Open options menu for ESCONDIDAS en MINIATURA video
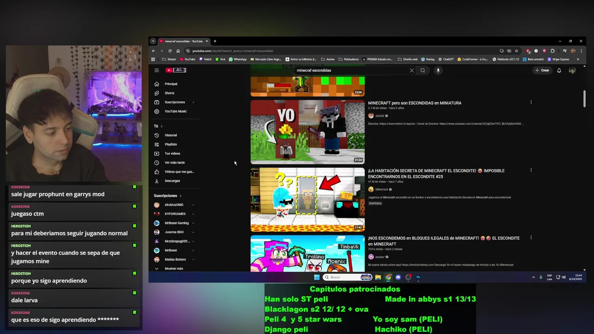Image resolution: width=594 pixels, height=334 pixels. click(x=531, y=103)
